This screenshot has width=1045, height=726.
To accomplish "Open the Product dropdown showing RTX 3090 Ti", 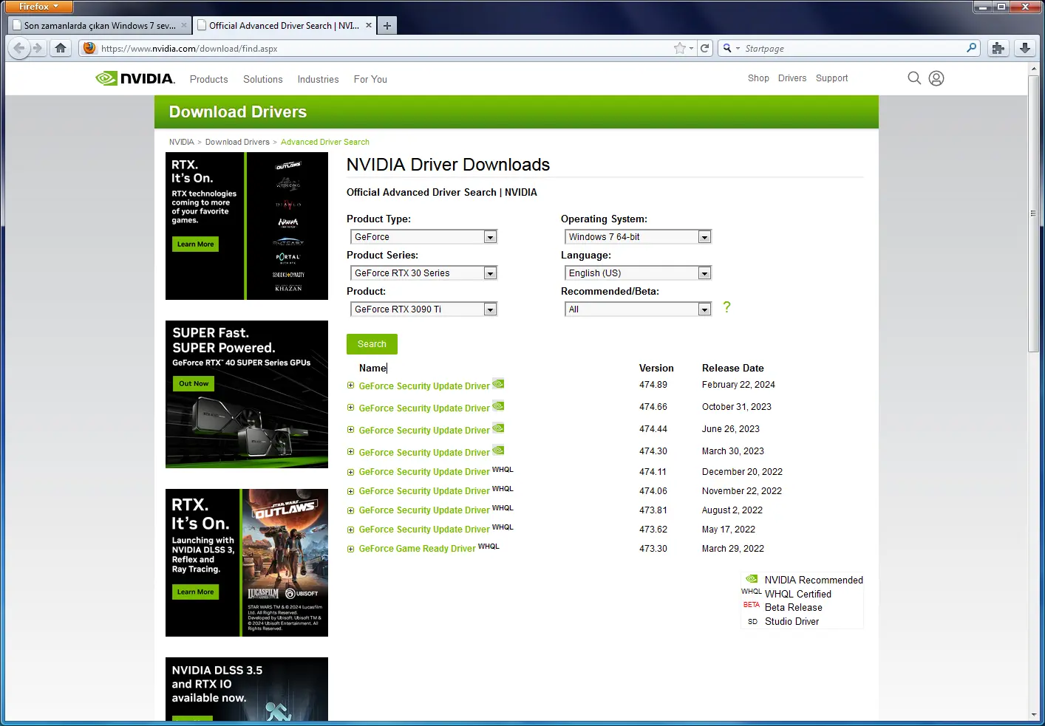I will coord(423,309).
